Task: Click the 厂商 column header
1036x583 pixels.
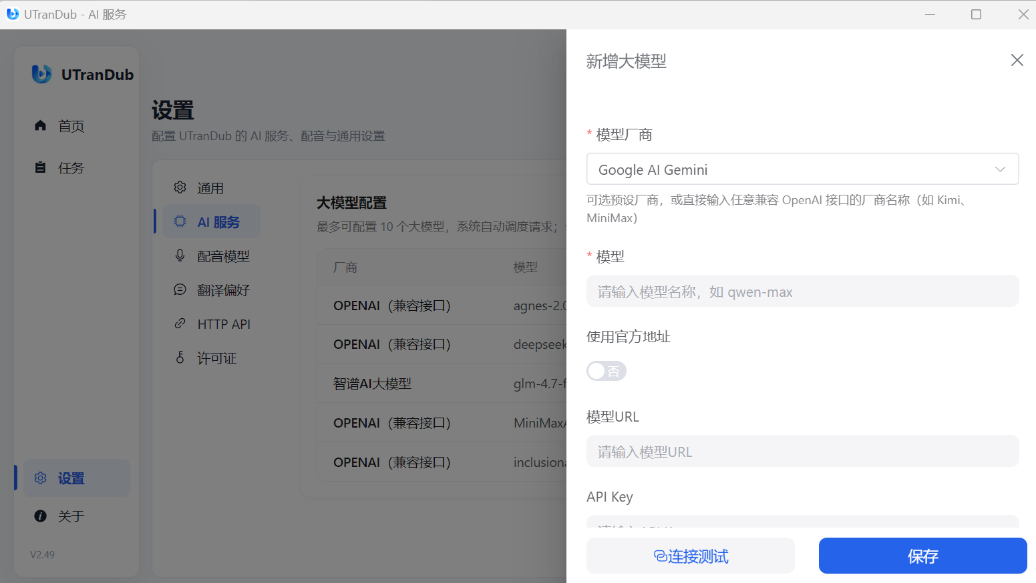Action: 345,267
